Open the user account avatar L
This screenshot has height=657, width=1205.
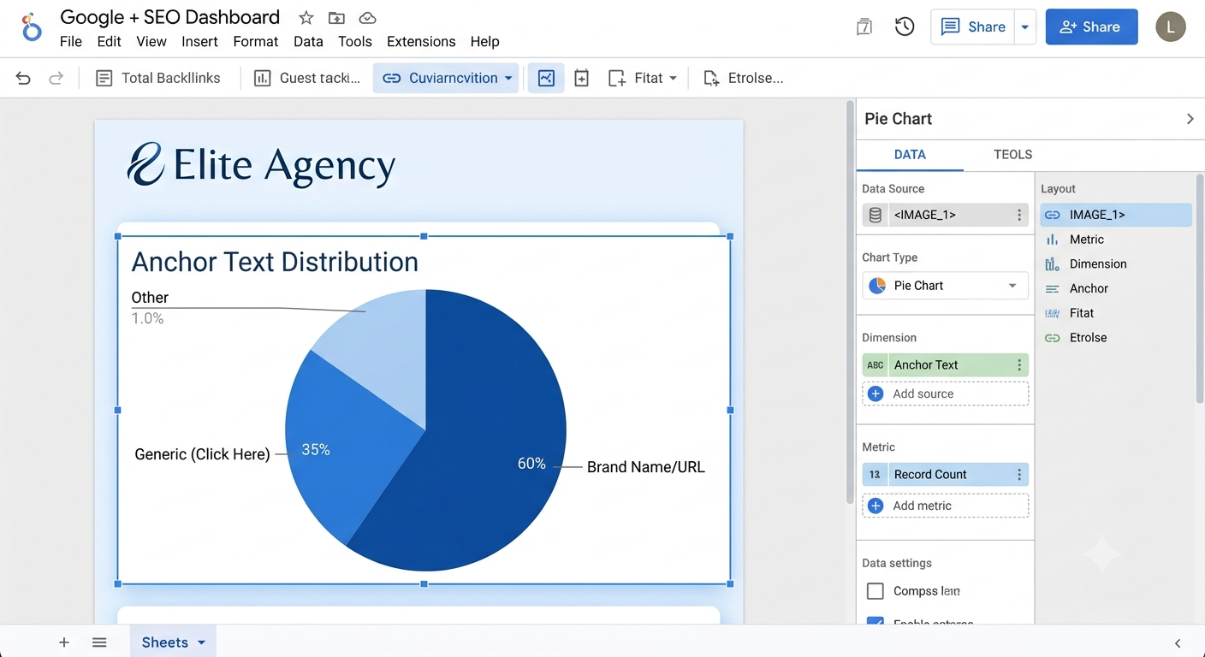[x=1171, y=27]
